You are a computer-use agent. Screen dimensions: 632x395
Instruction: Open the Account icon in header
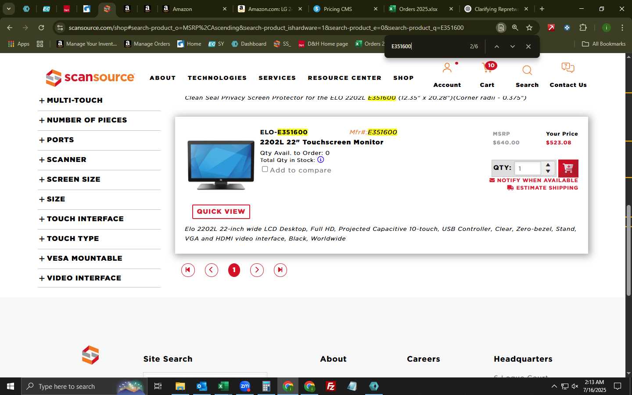click(447, 68)
